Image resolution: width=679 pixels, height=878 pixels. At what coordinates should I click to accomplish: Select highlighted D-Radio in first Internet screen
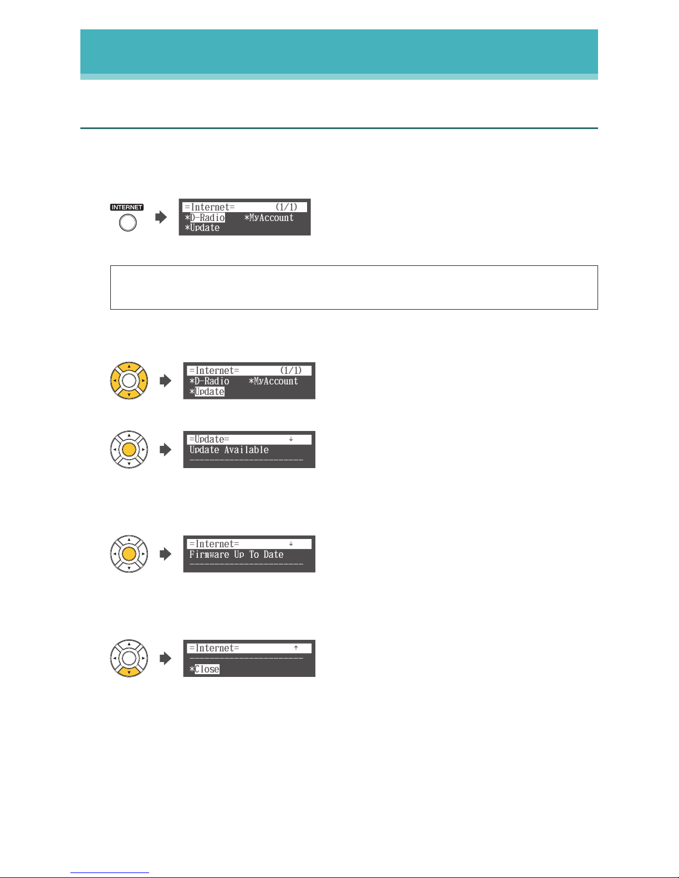tap(207, 218)
